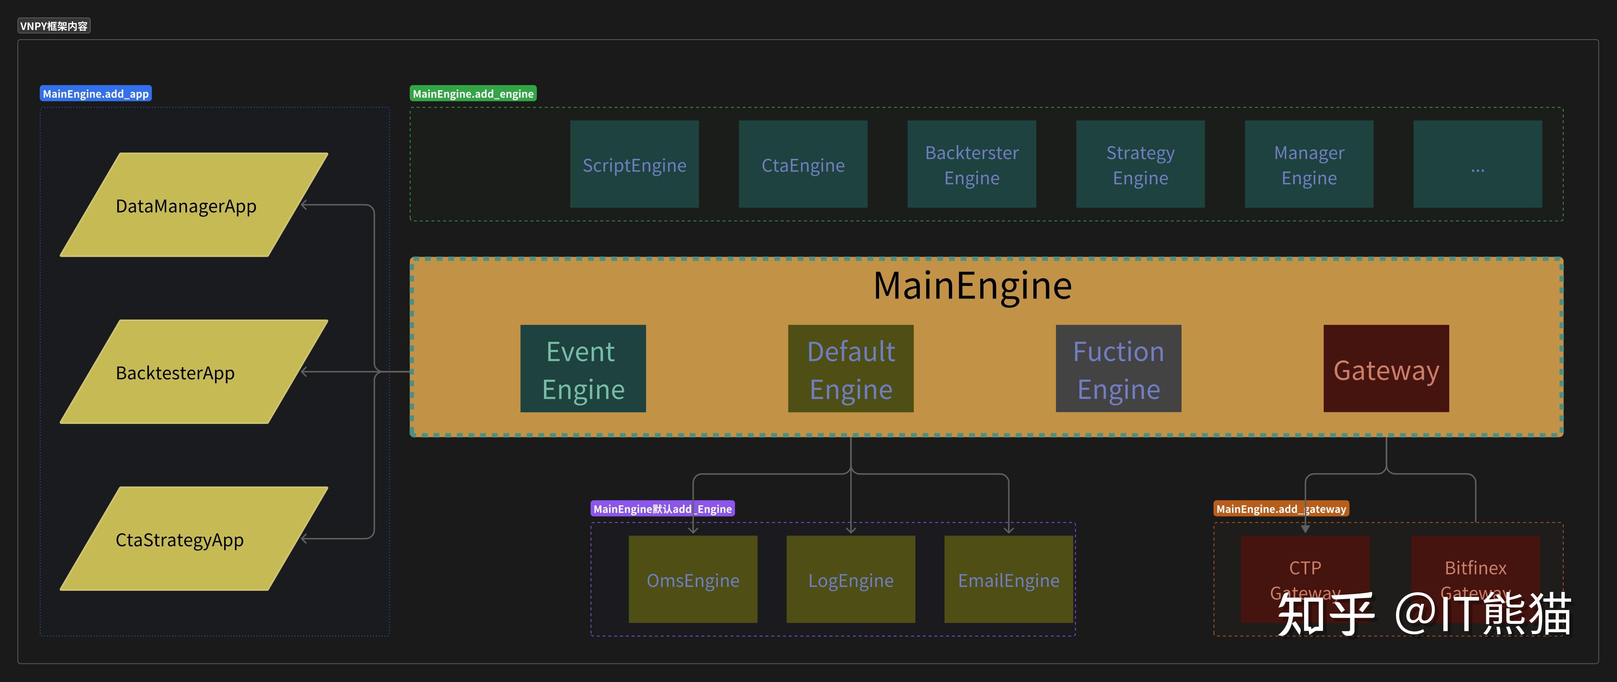Click the CtaStrategyApp parallelogram block
Screen dimensions: 1617x682
(x=193, y=539)
